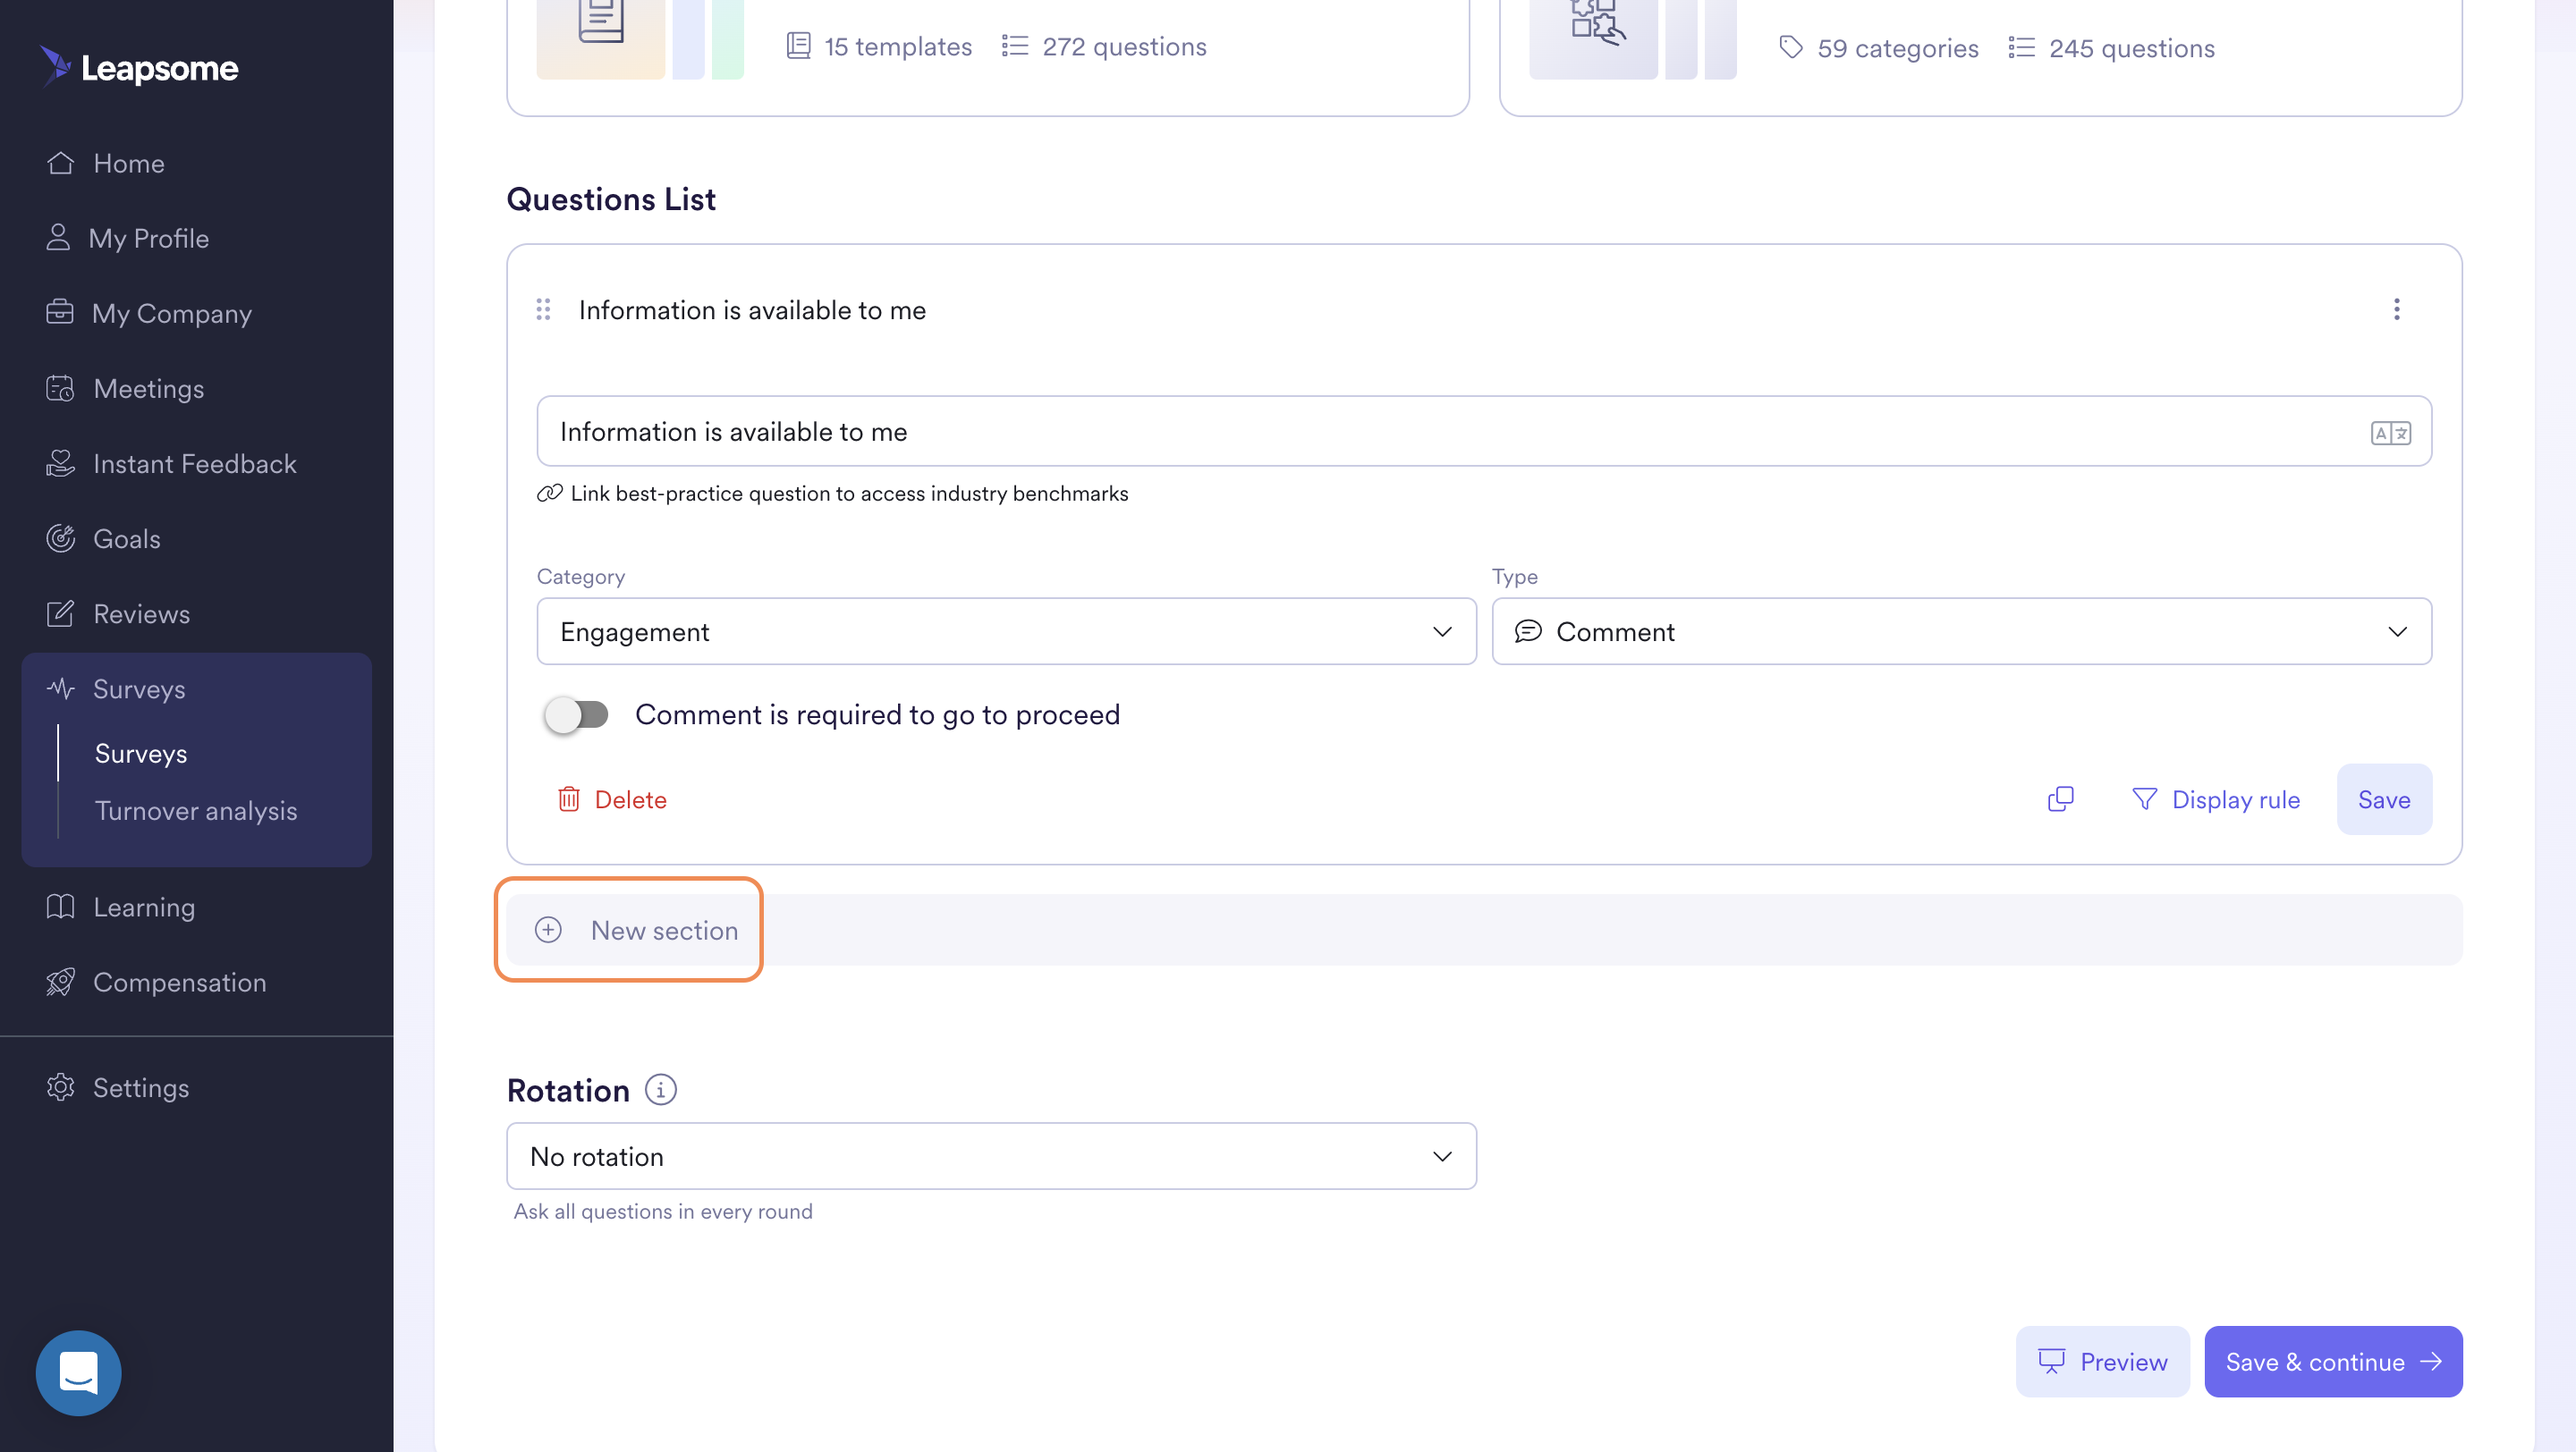Click the question title header text
The image size is (2576, 1452).
[752, 309]
